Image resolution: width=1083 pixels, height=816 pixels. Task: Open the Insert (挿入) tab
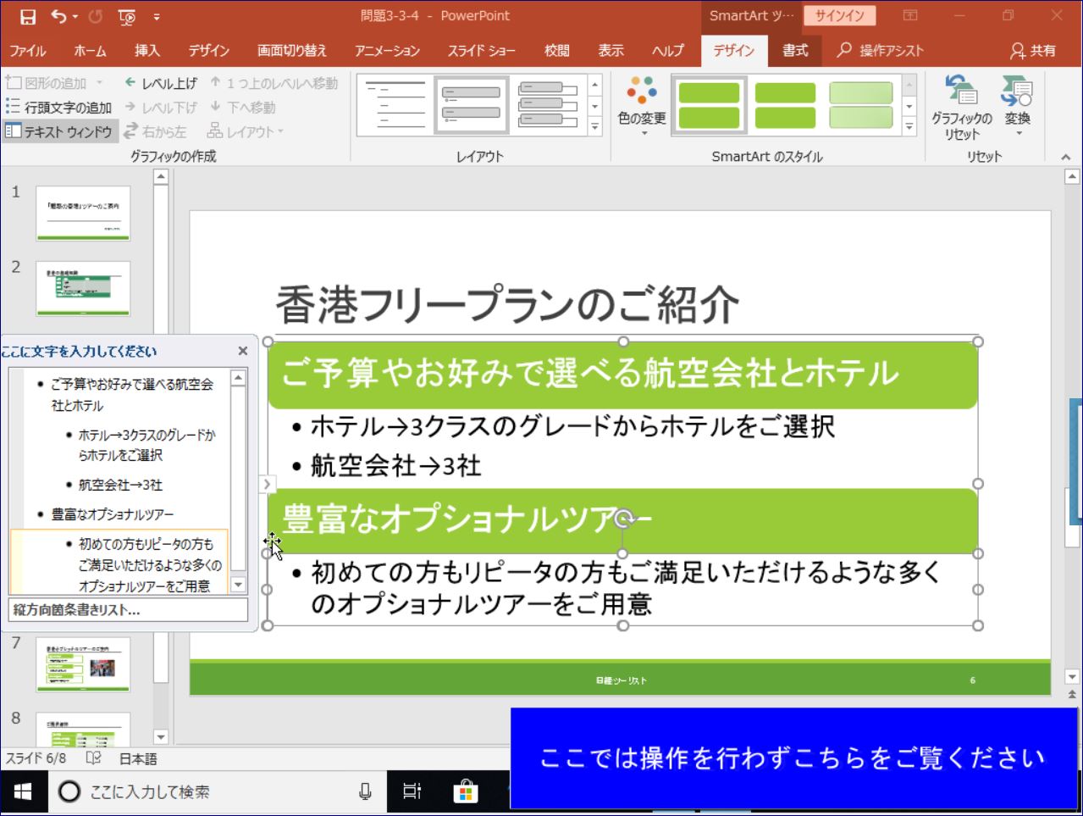[146, 51]
